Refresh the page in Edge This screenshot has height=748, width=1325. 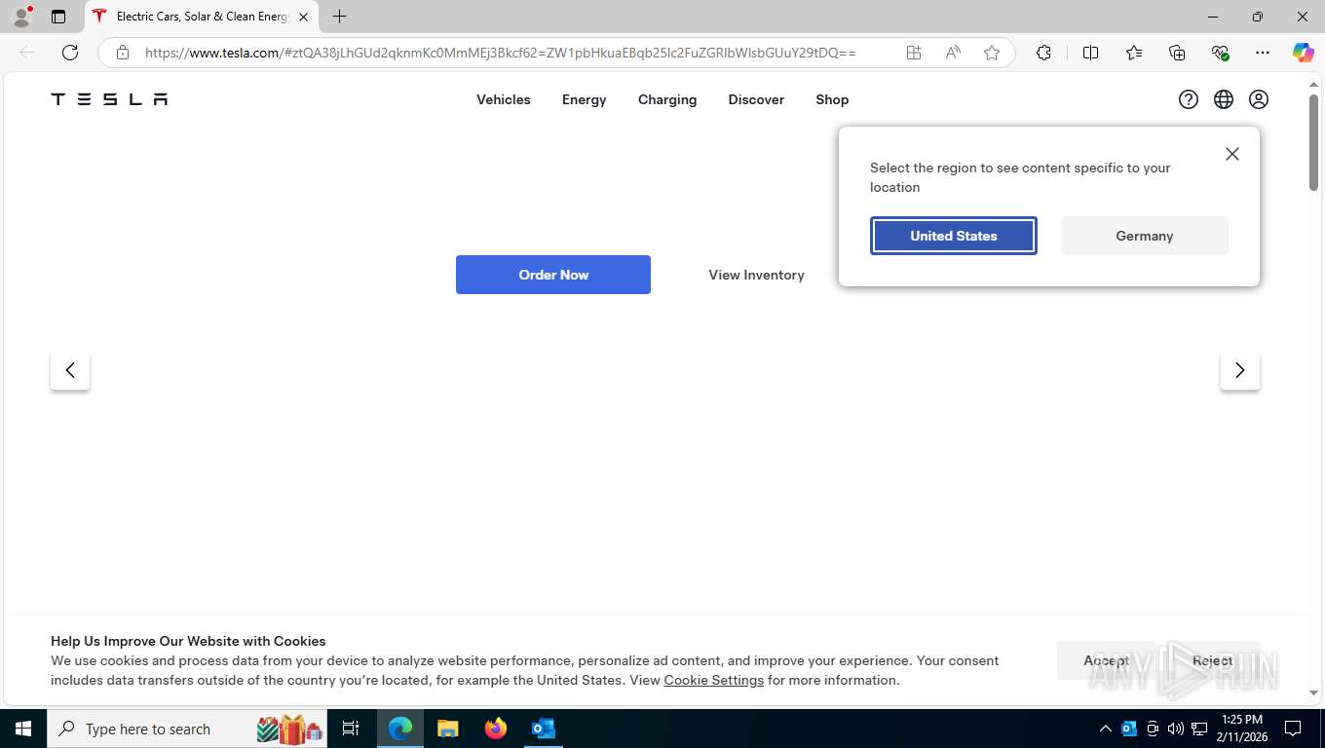70,53
